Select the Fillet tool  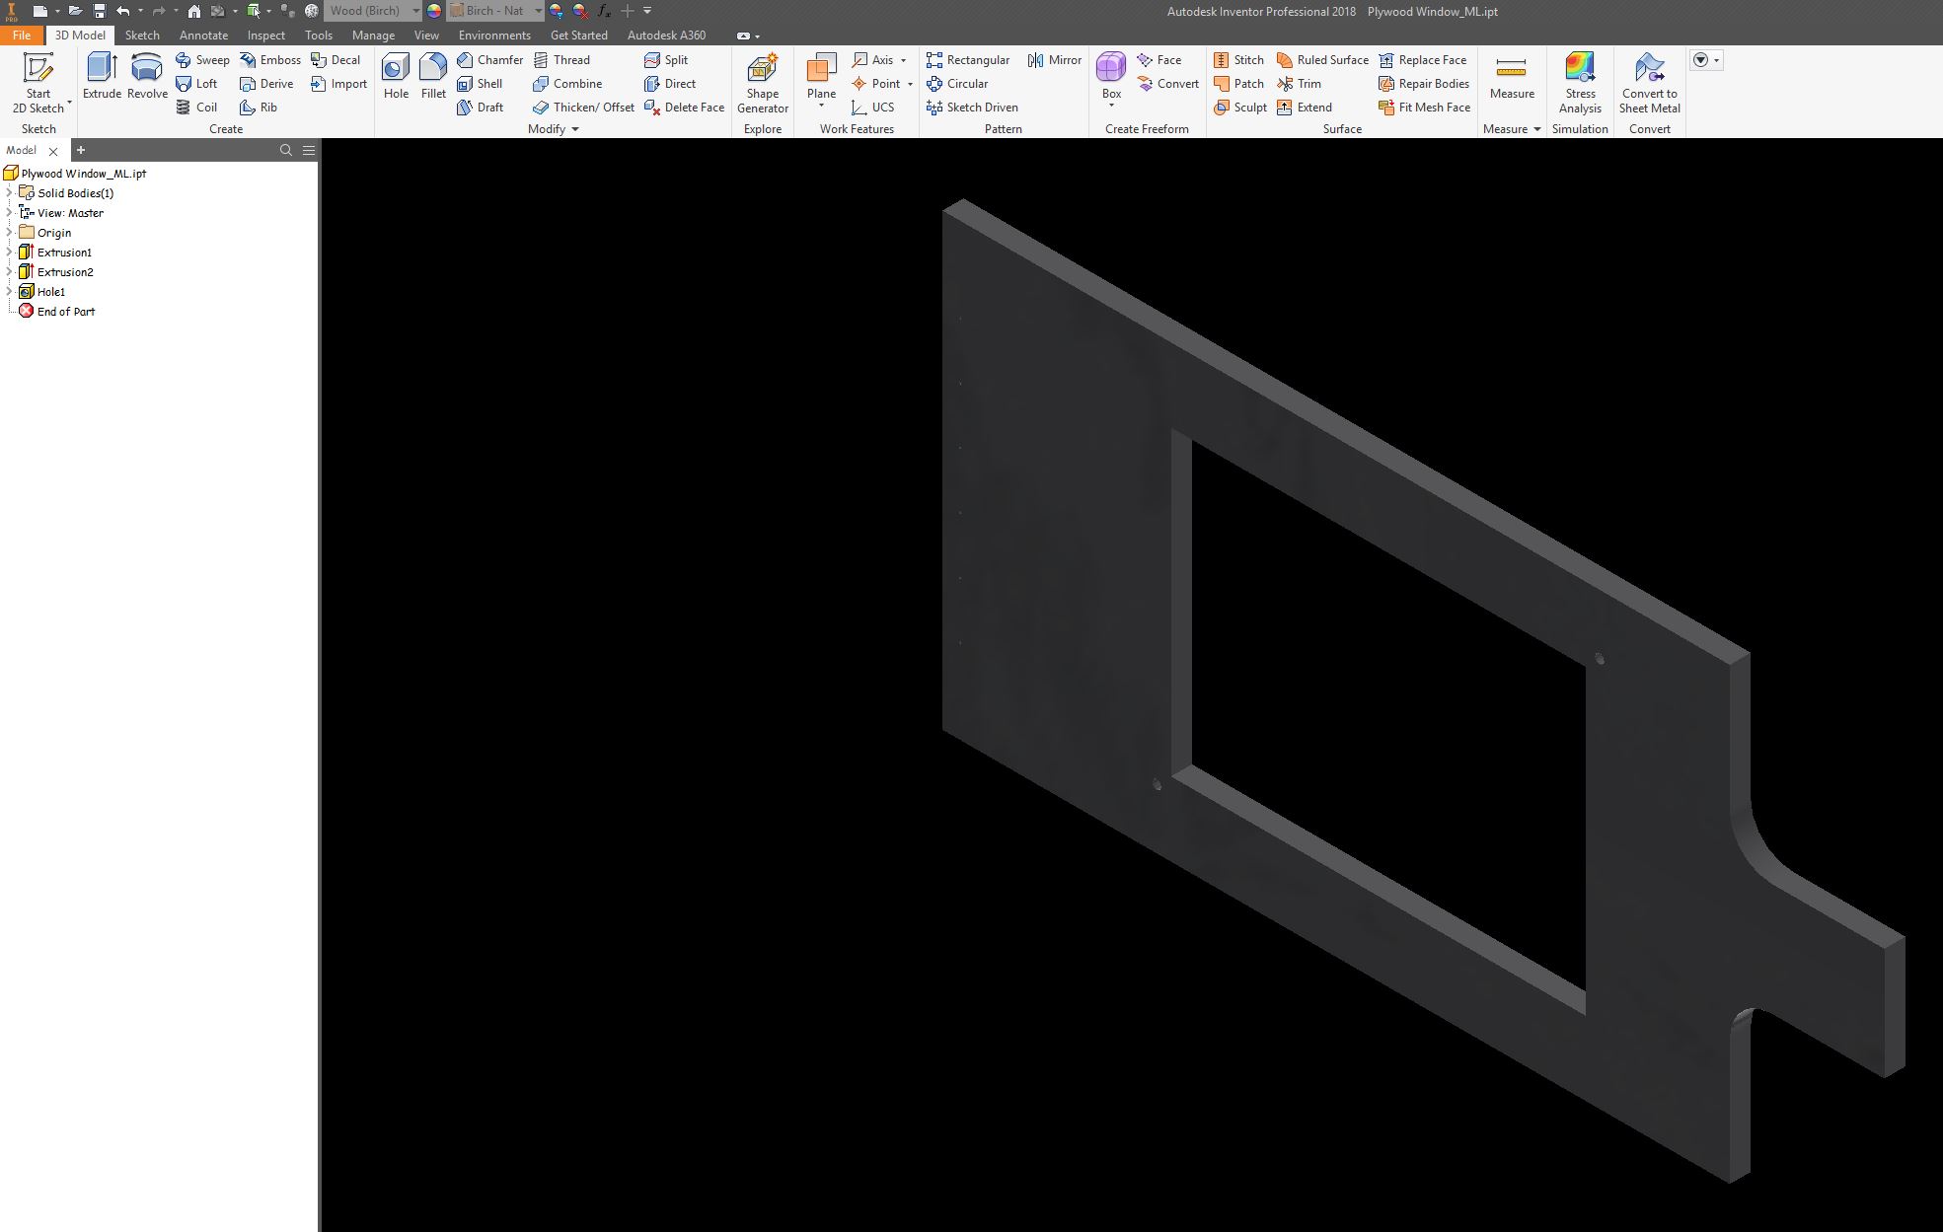pyautogui.click(x=433, y=79)
